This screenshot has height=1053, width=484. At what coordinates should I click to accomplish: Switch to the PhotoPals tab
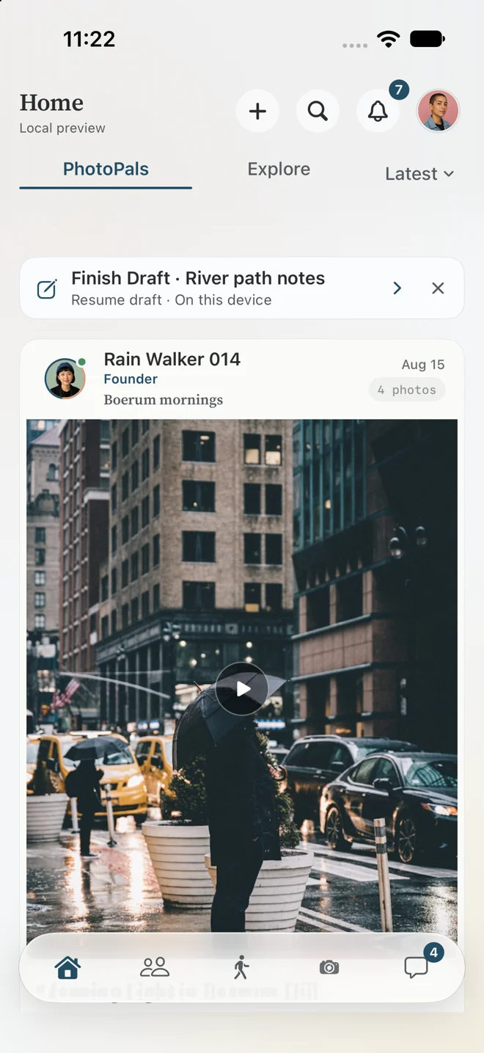106,170
